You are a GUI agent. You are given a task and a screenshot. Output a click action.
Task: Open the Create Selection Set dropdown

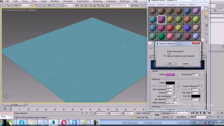[x=119, y=6]
